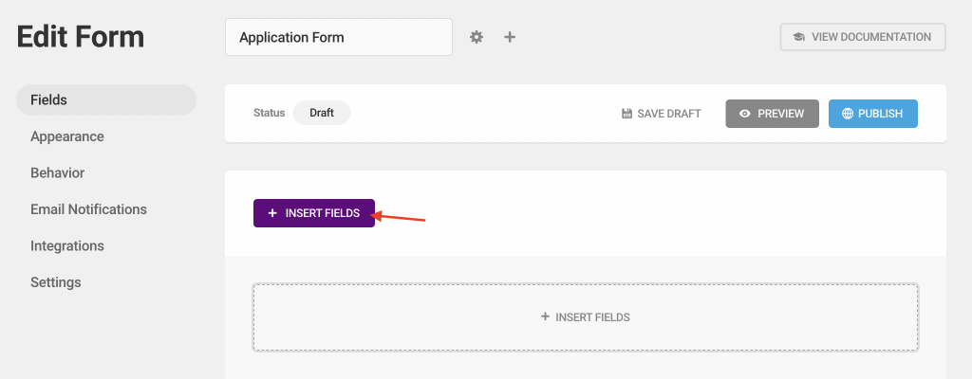Save the form as draft
Screen dimensions: 972x379
coord(662,114)
